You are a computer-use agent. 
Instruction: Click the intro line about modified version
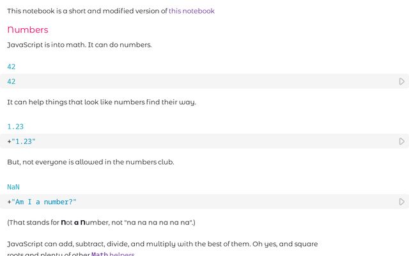tap(87, 11)
